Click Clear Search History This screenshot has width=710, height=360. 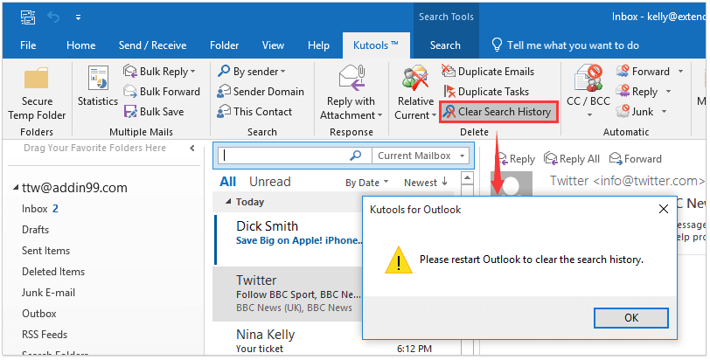[496, 112]
